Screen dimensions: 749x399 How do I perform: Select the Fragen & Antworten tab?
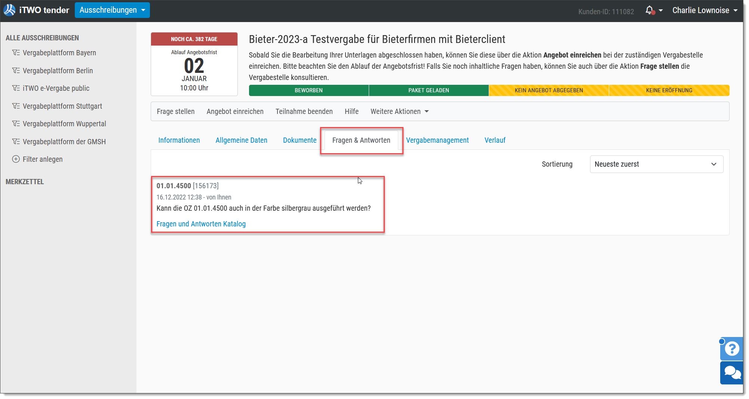pyautogui.click(x=361, y=140)
